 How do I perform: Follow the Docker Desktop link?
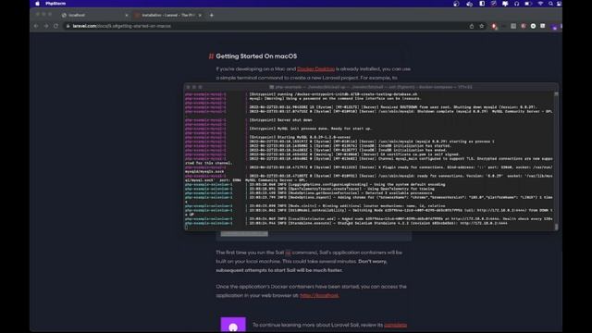click(315, 68)
